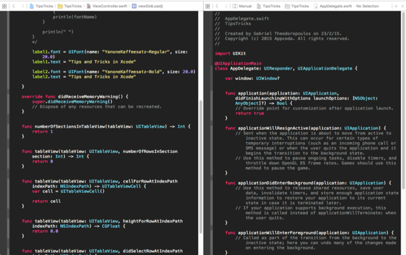This screenshot has width=406, height=255.
Task: Click 'super.didReceiveMemoryWarning()' call
Action: click(x=72, y=101)
